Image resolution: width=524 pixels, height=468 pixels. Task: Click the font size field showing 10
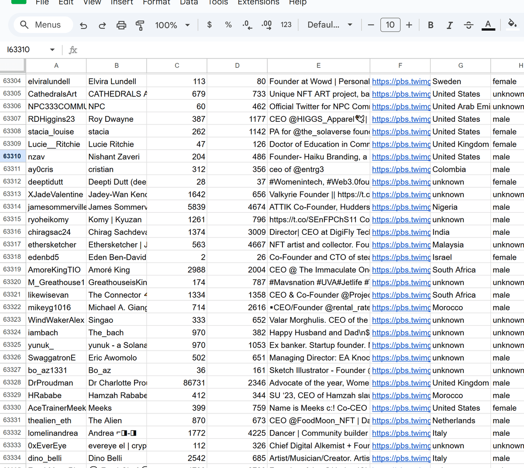click(x=390, y=25)
